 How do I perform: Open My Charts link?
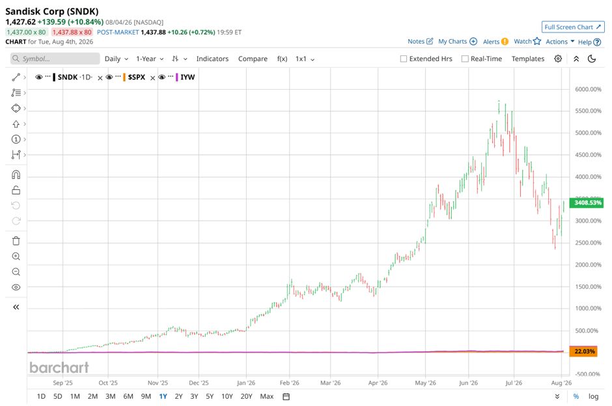[458, 42]
